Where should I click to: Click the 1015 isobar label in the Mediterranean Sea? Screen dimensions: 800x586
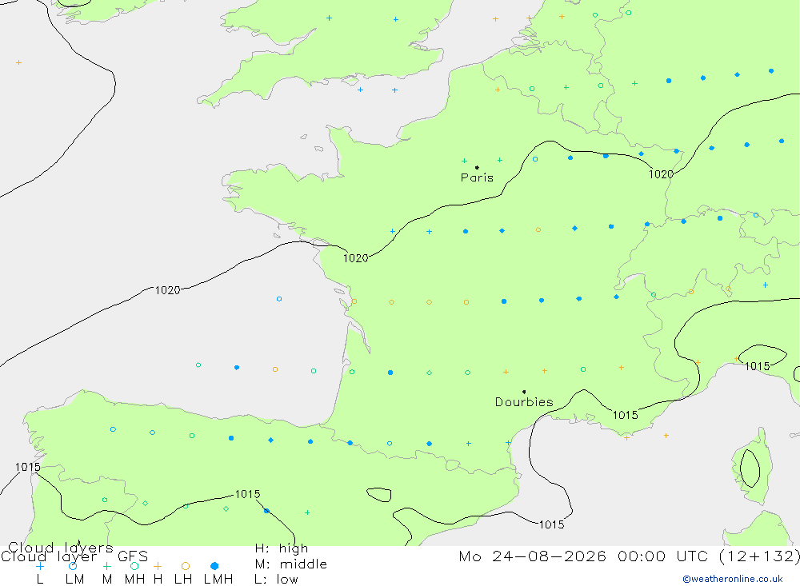(x=551, y=524)
